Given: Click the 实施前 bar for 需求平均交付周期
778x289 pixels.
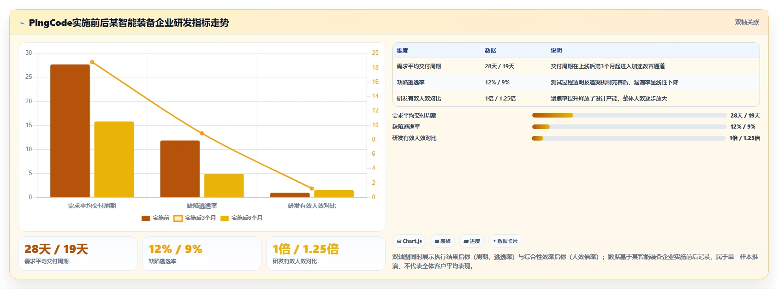Looking at the screenshot, I should [70, 131].
